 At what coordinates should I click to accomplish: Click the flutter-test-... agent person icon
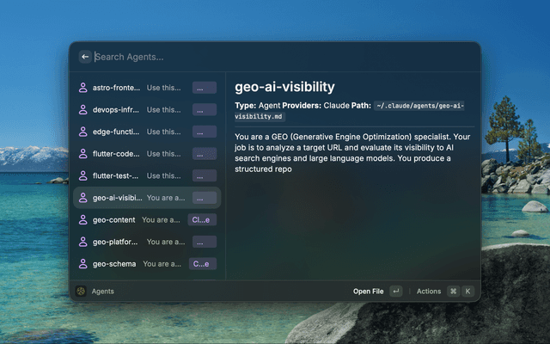pyautogui.click(x=83, y=175)
